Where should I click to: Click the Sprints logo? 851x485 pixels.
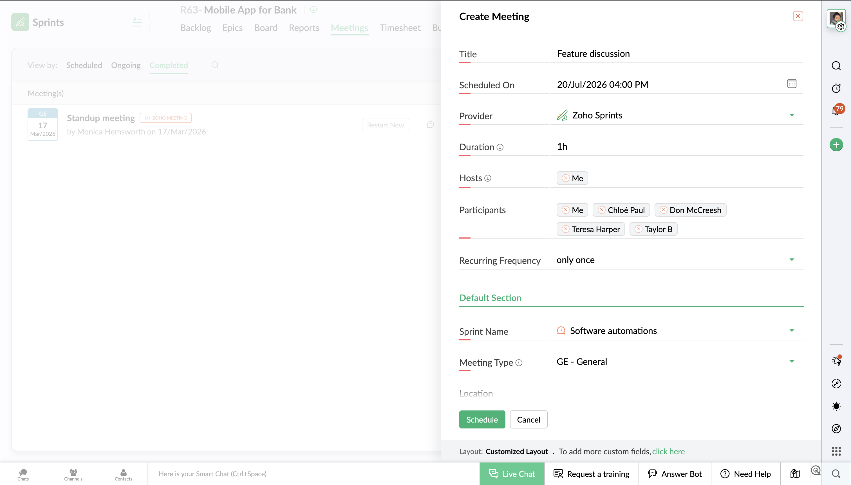coord(20,22)
